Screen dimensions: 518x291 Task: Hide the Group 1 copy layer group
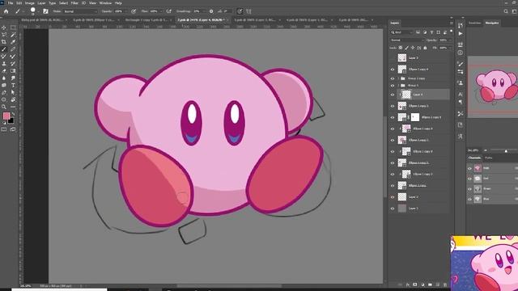[393, 78]
